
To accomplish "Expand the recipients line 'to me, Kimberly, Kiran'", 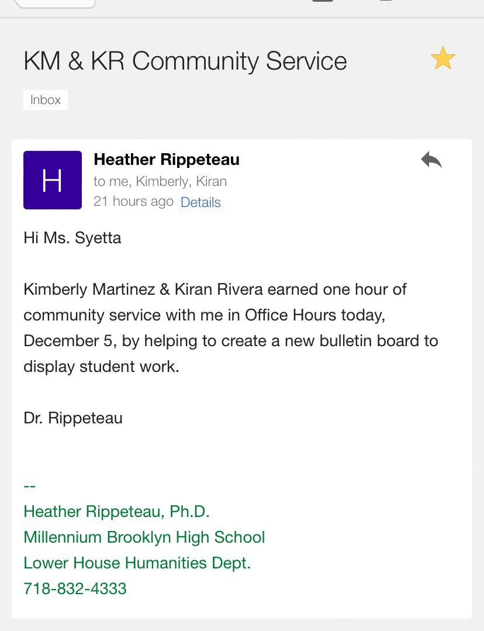I will pyautogui.click(x=160, y=181).
